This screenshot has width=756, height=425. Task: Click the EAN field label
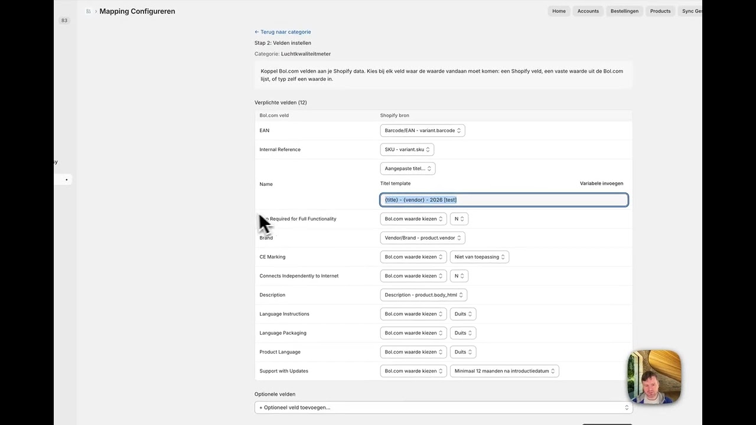(x=264, y=130)
